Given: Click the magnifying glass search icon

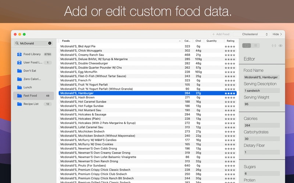Looking at the screenshot, I should click(17, 43).
